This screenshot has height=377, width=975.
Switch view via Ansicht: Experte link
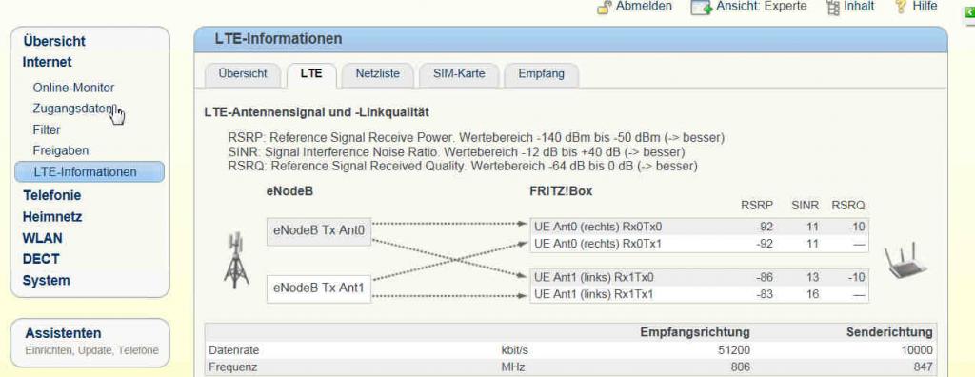[x=761, y=6]
